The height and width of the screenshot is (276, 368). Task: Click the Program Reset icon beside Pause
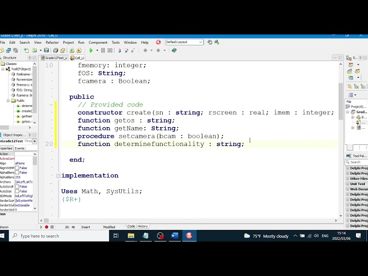point(110,50)
